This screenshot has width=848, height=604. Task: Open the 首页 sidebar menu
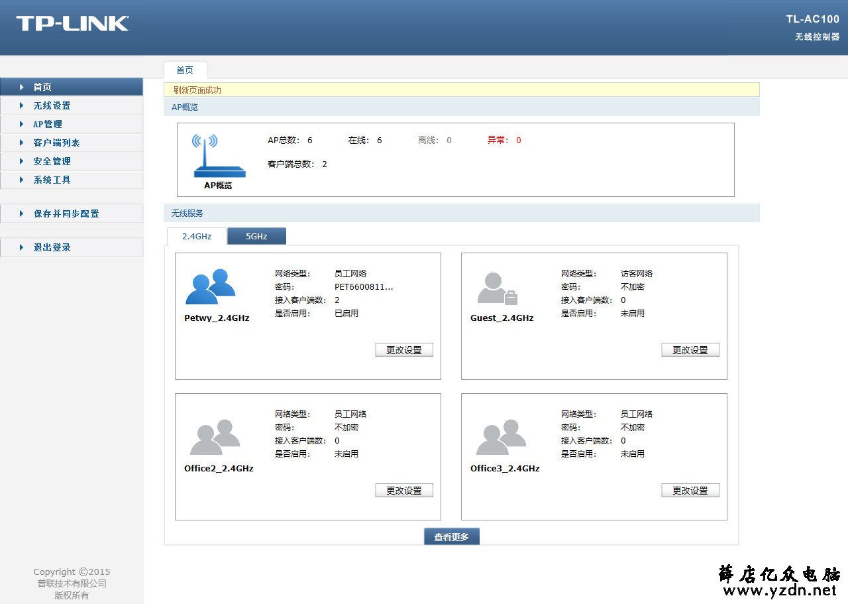coord(72,87)
